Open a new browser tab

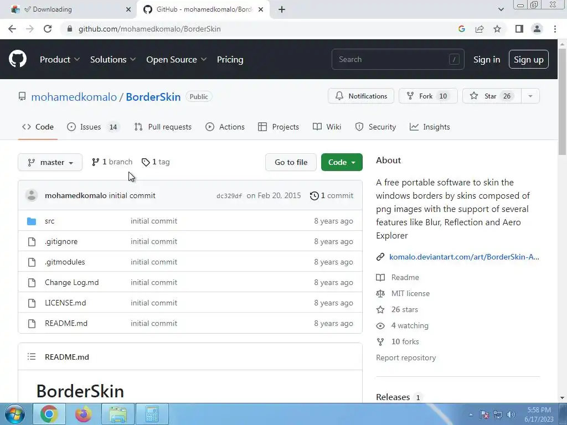[282, 9]
